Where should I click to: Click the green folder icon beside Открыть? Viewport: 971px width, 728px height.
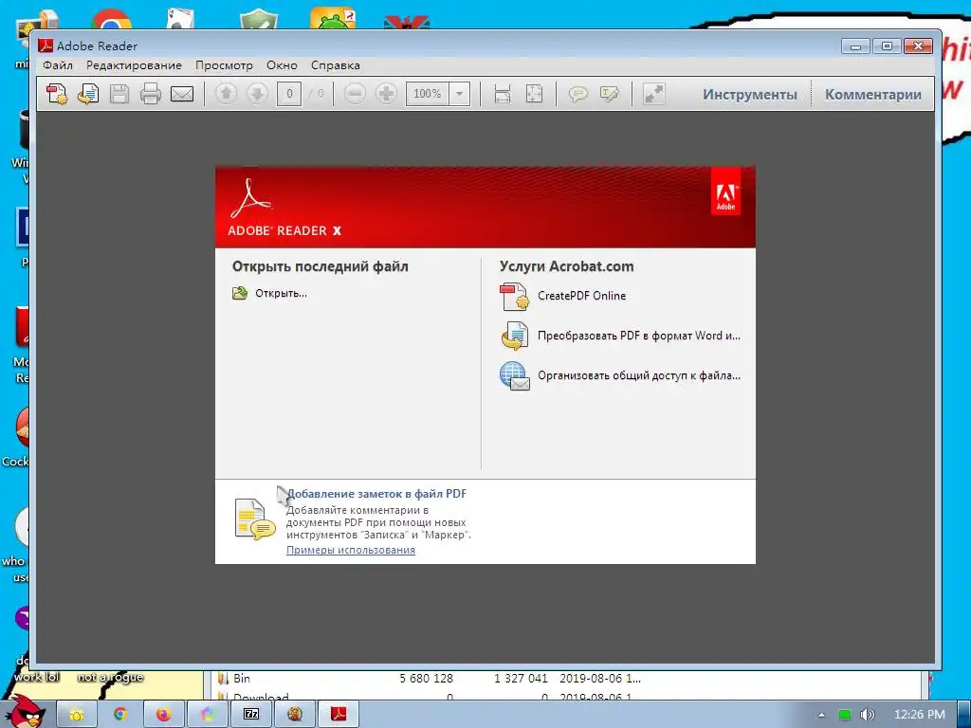240,293
